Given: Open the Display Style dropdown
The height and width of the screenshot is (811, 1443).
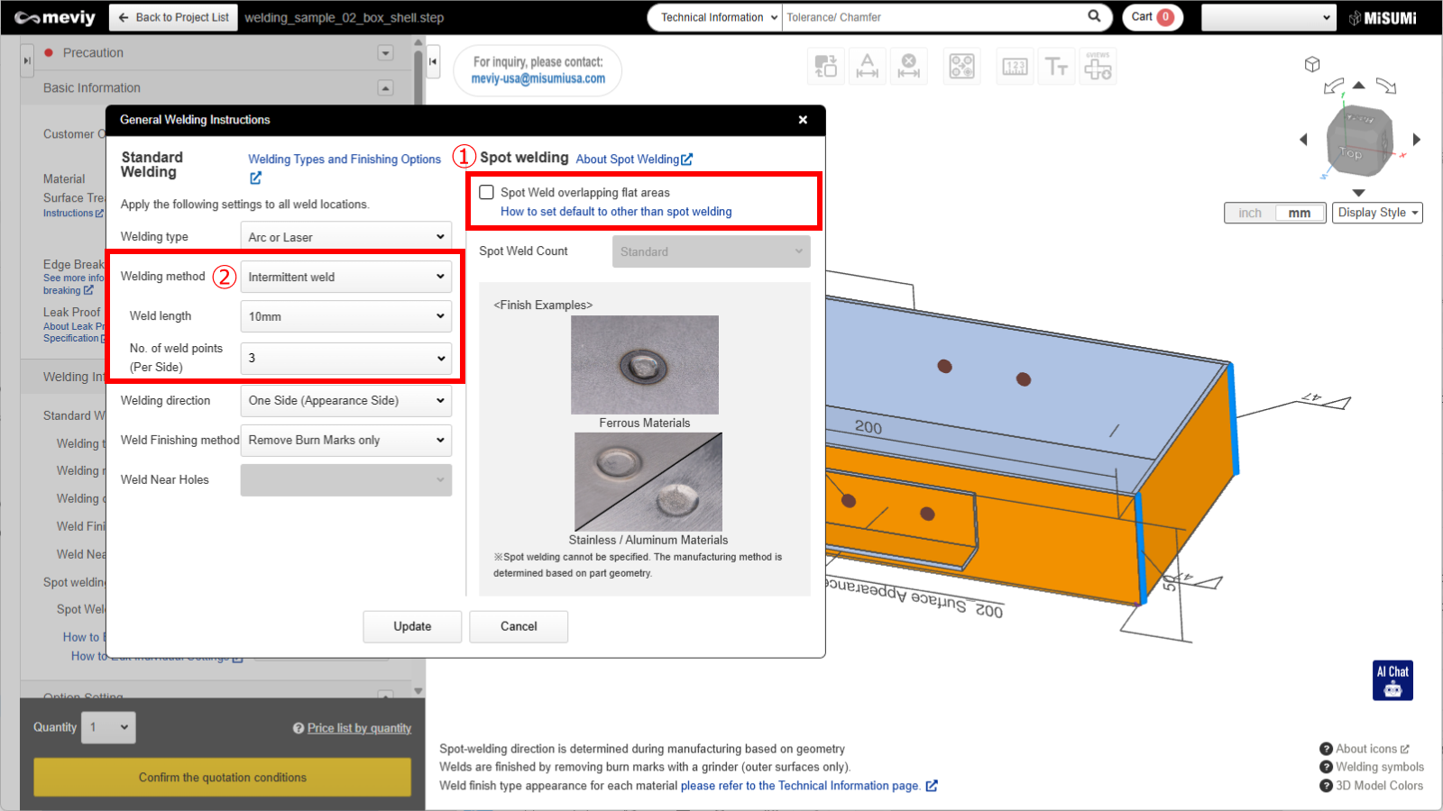Looking at the screenshot, I should pyautogui.click(x=1377, y=213).
